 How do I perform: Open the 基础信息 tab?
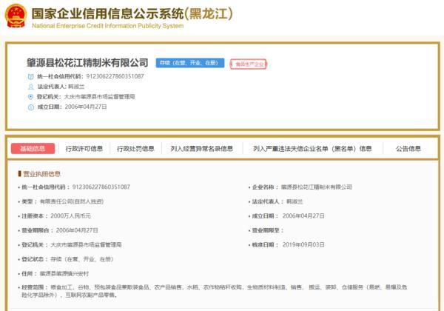pyautogui.click(x=33, y=148)
